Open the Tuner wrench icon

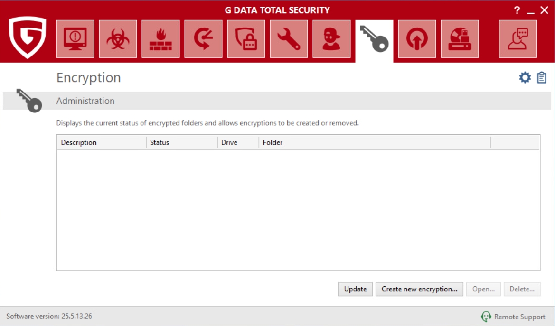289,39
